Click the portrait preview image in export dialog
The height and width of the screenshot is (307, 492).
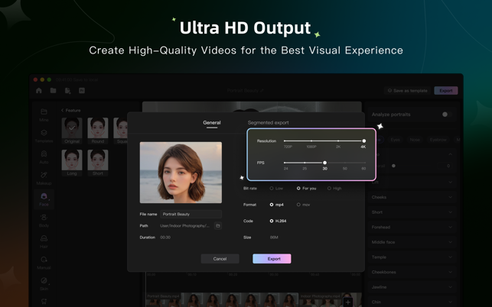(181, 173)
